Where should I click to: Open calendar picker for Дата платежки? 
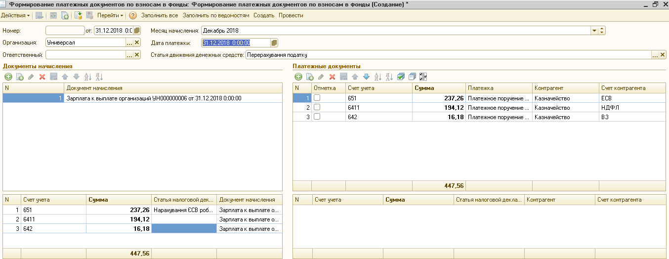274,43
